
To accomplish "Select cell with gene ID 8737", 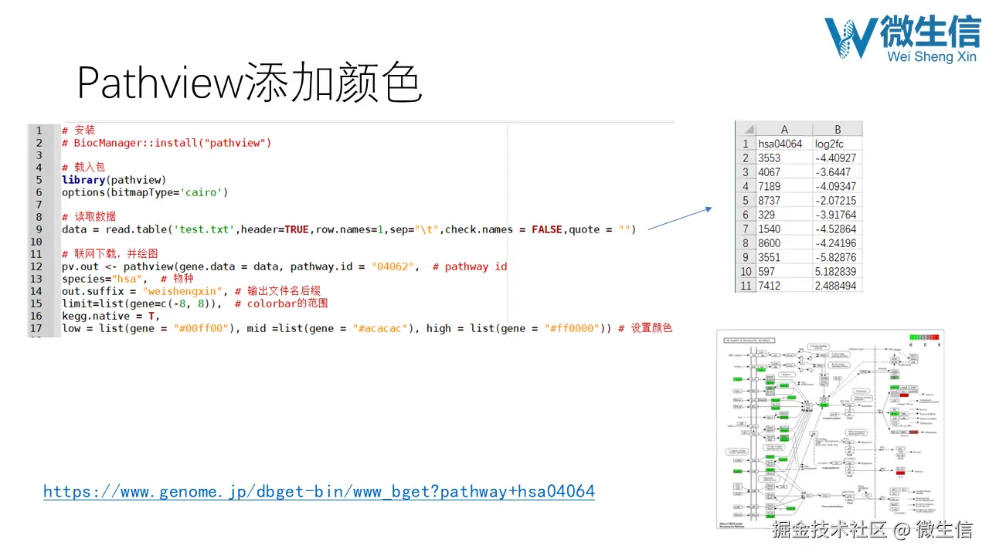I will pos(784,200).
